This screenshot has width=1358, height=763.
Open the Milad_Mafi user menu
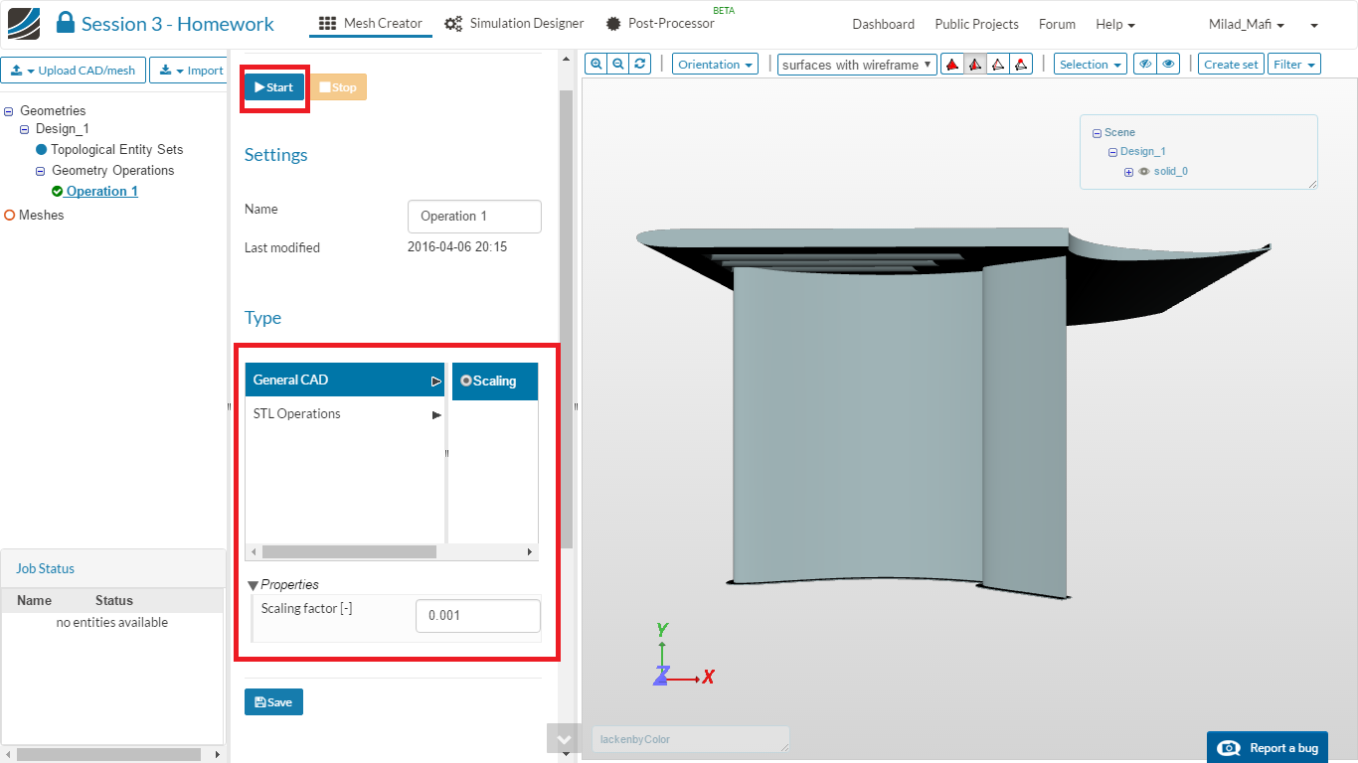click(1246, 24)
